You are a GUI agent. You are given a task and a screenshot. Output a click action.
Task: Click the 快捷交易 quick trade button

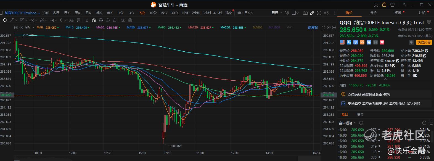pyautogui.click(x=424, y=42)
